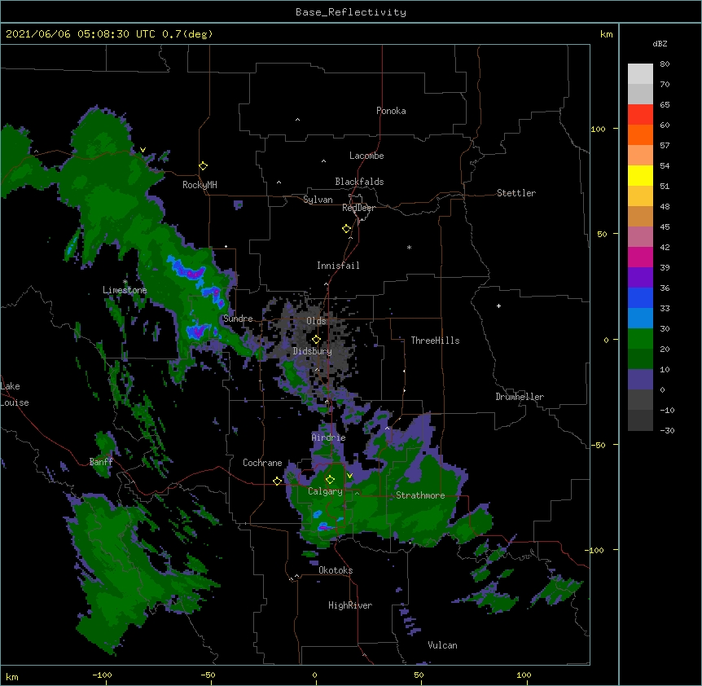The image size is (702, 686).
Task: Select the yellow diamond marker above Calgary label
Action: click(330, 480)
